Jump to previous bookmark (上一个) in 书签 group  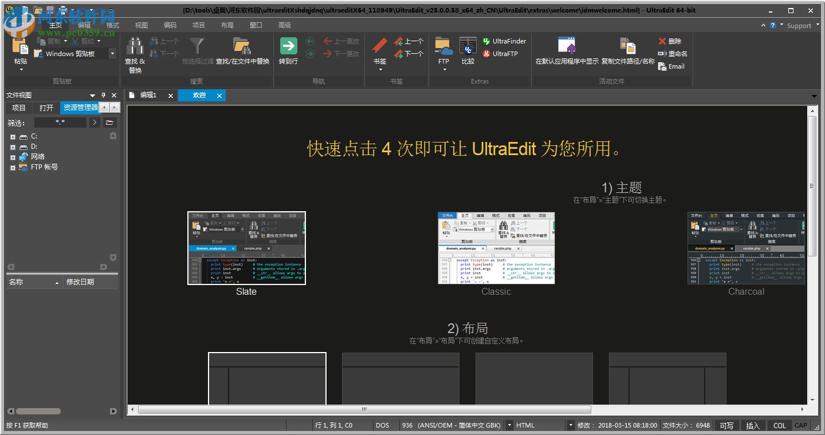(x=408, y=41)
